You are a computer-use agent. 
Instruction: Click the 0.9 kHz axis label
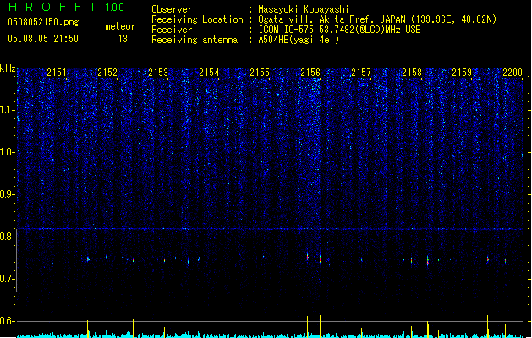click(x=8, y=194)
